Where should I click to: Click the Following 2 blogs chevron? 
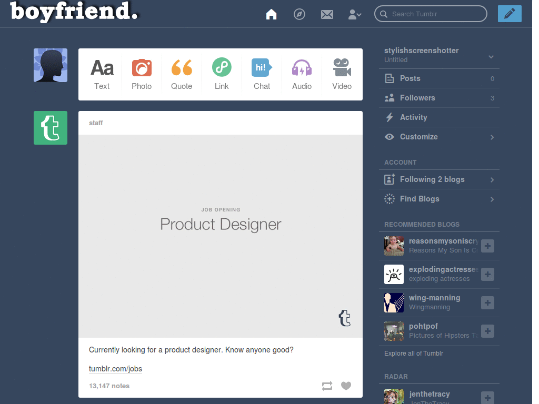[492, 180]
